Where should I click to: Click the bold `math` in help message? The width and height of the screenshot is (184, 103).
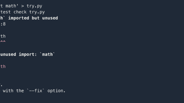point(47,54)
